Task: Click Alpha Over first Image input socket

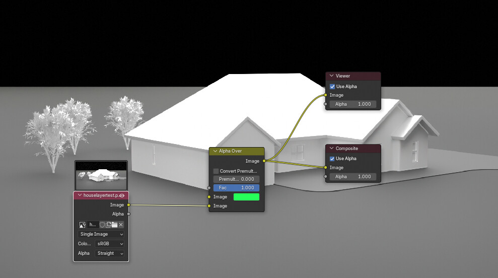Action: 209,197
